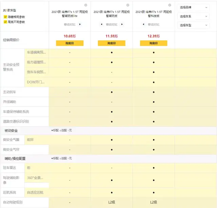Click the 经销商报价 row label

pos(11,40)
